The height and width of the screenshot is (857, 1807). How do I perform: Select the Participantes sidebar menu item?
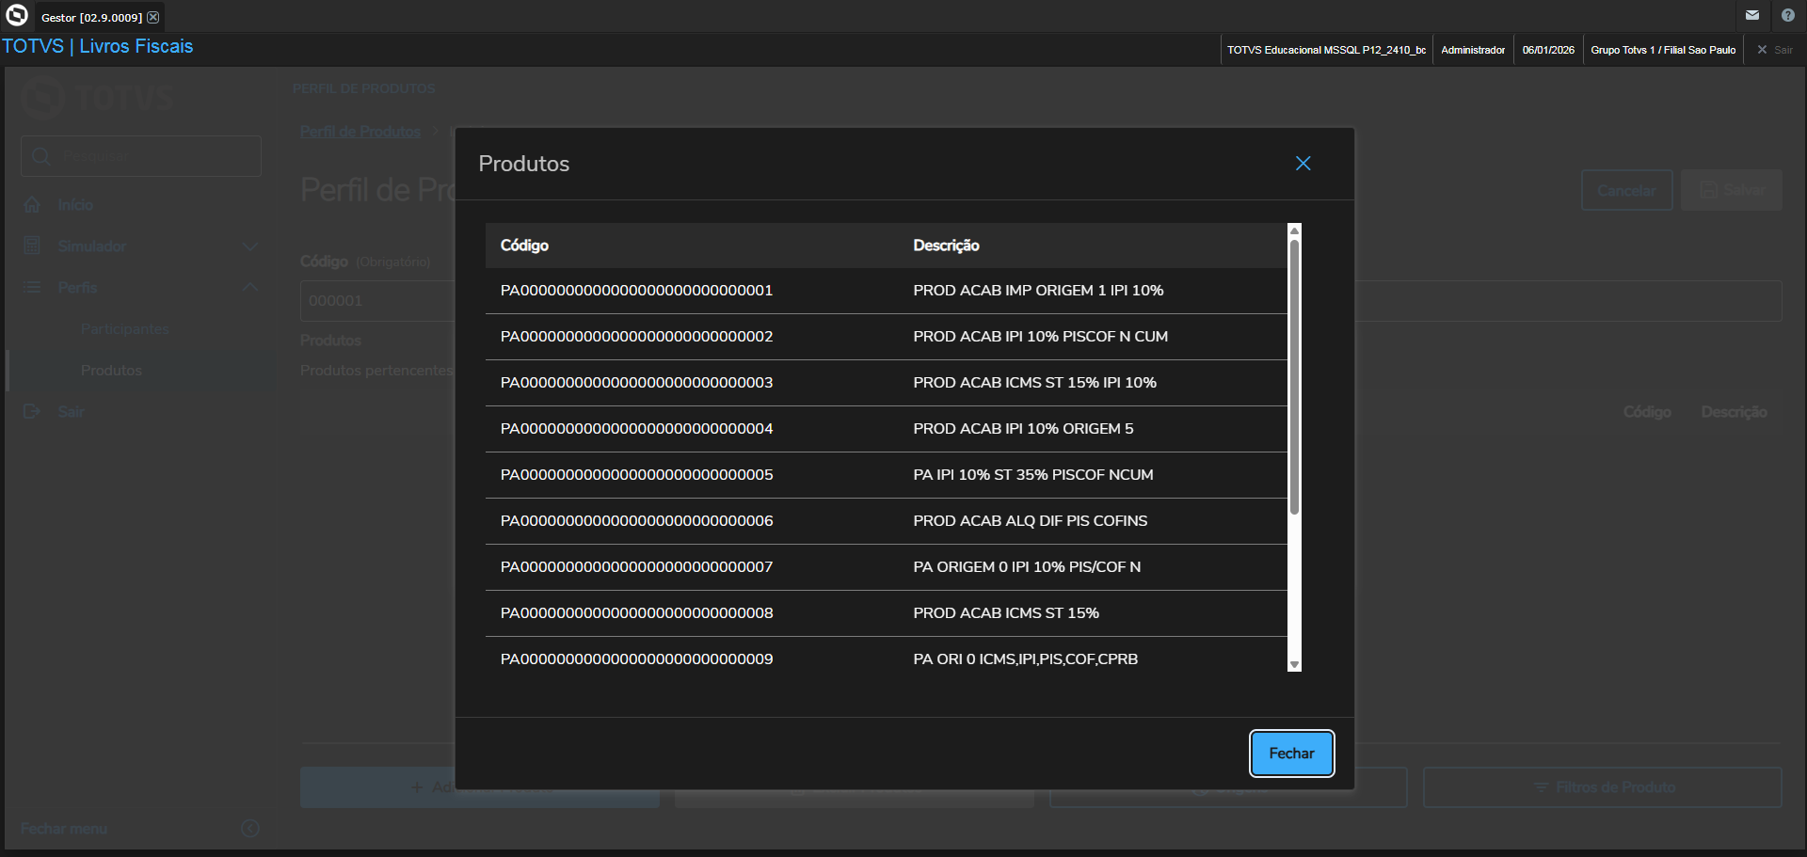pyautogui.click(x=124, y=329)
